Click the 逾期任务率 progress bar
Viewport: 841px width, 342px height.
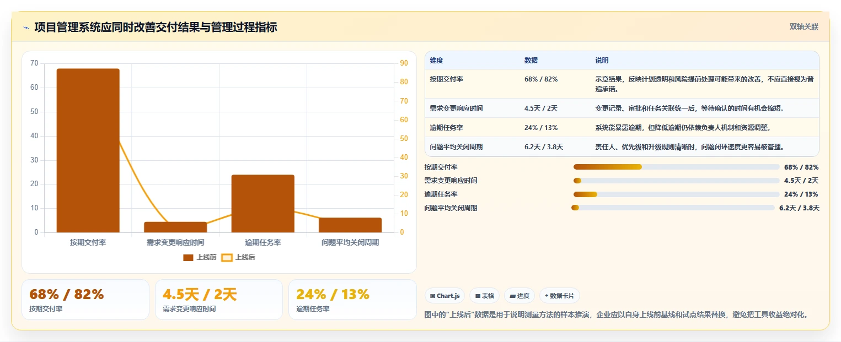point(676,194)
